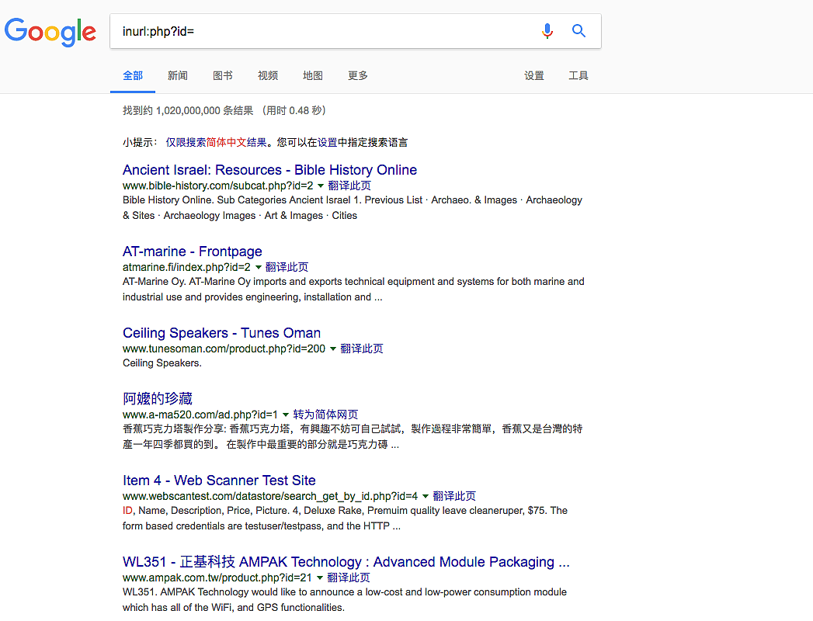Click 翻译此页 next to the webscantest.com URL
The image size is (813, 621).
pos(454,496)
